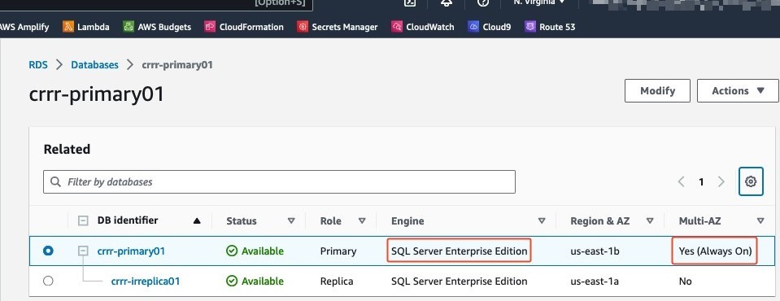Open the Cloud9 bookmark
The height and width of the screenshot is (301, 780).
490,27
